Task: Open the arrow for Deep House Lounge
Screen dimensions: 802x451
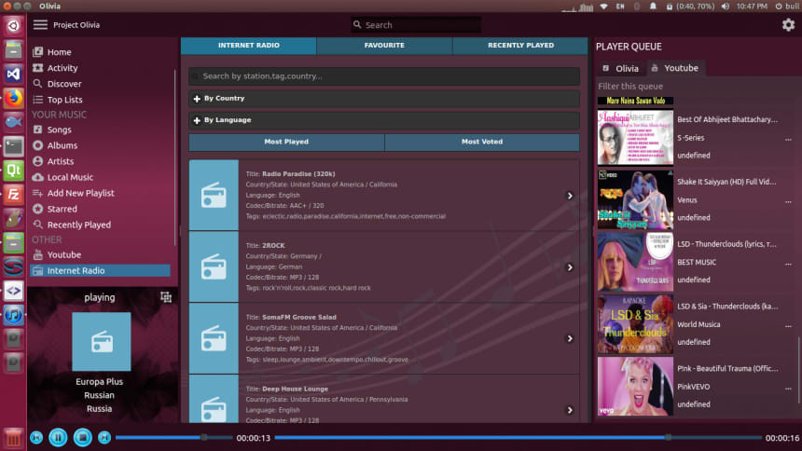Action: coord(570,410)
